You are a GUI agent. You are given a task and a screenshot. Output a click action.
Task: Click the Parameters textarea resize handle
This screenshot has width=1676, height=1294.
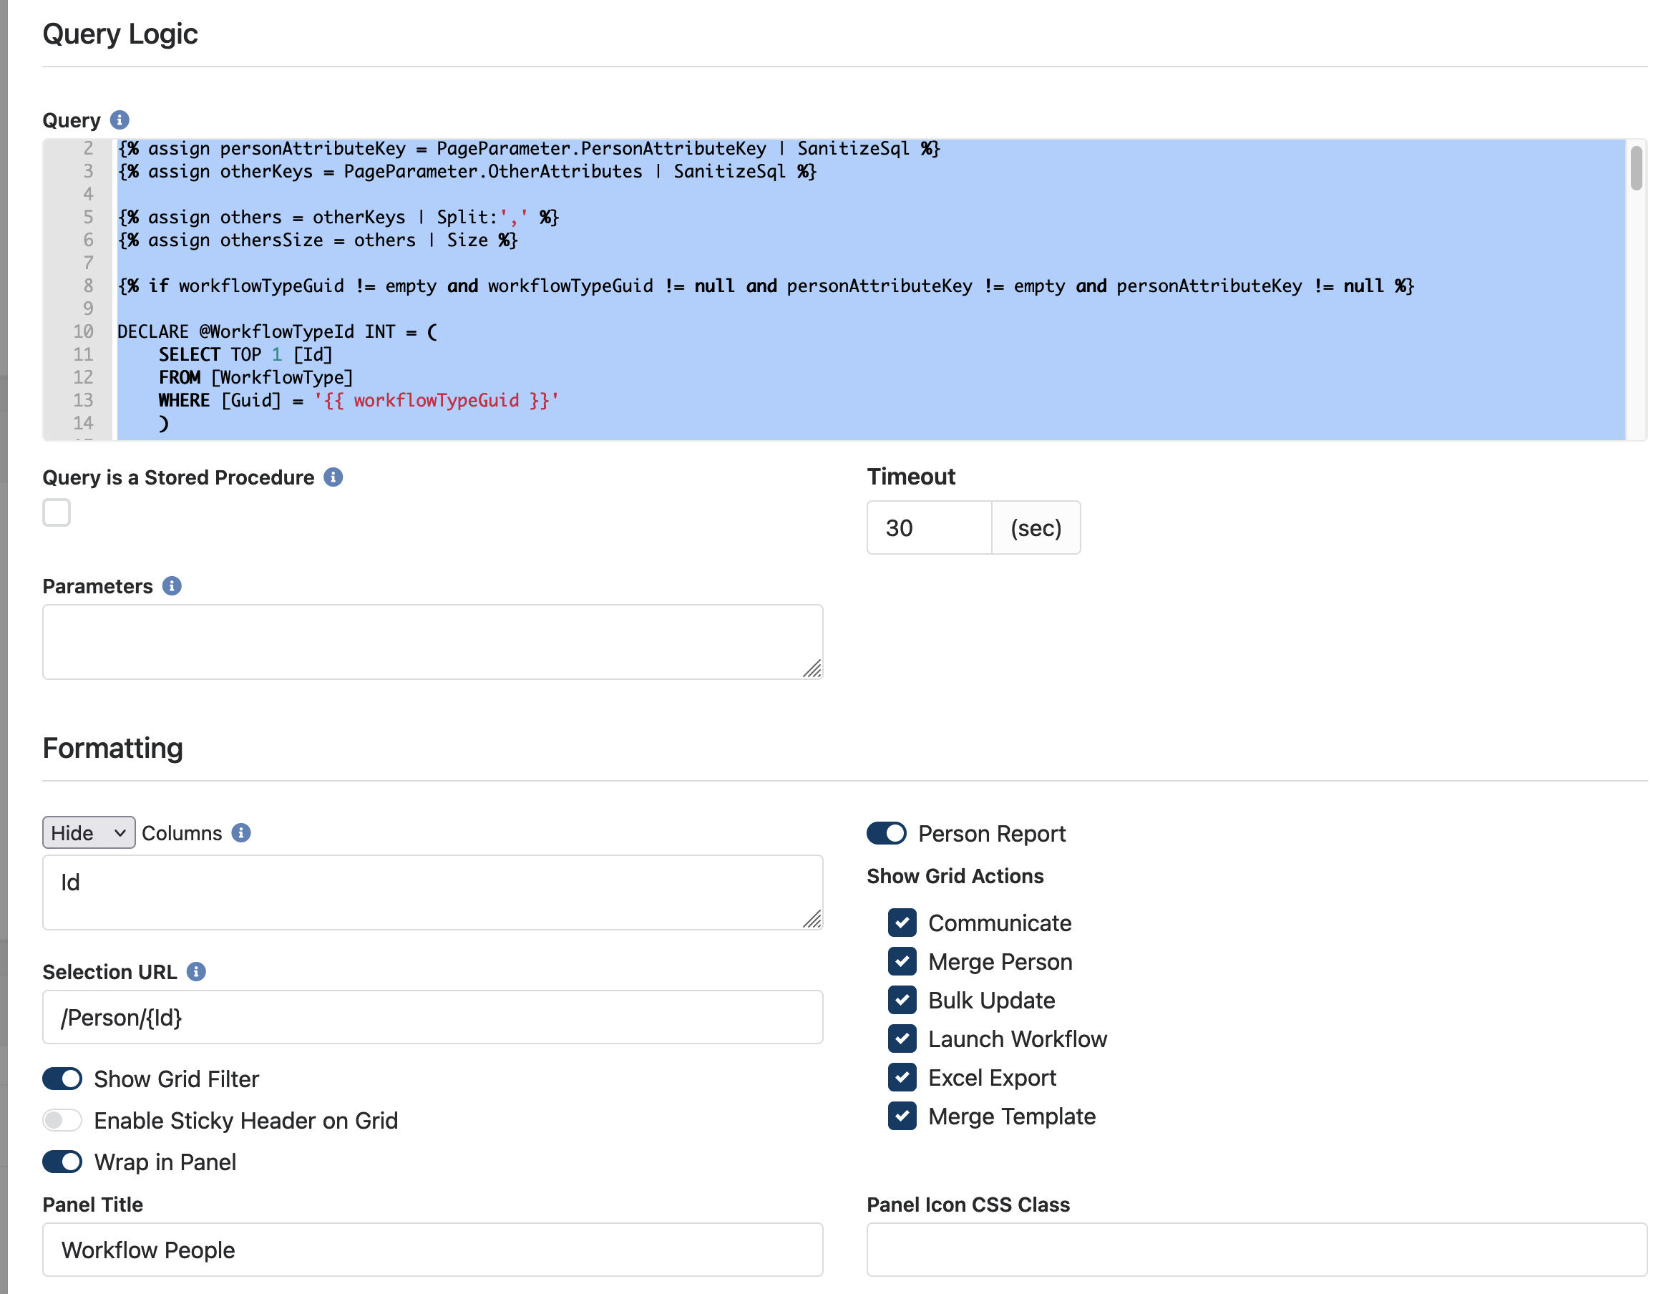click(x=812, y=669)
